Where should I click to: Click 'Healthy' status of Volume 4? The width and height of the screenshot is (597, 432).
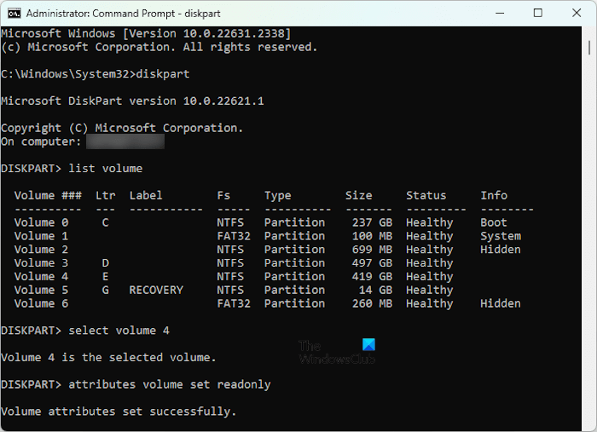(x=430, y=277)
